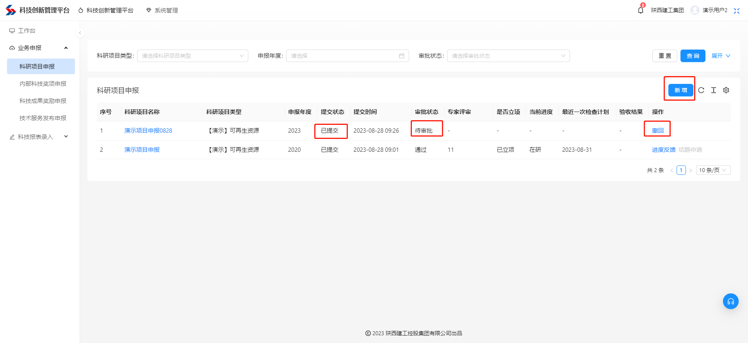Screen dimensions: 748x343
Task: Open the 演示项目申报0828 project link
Action: coord(148,131)
